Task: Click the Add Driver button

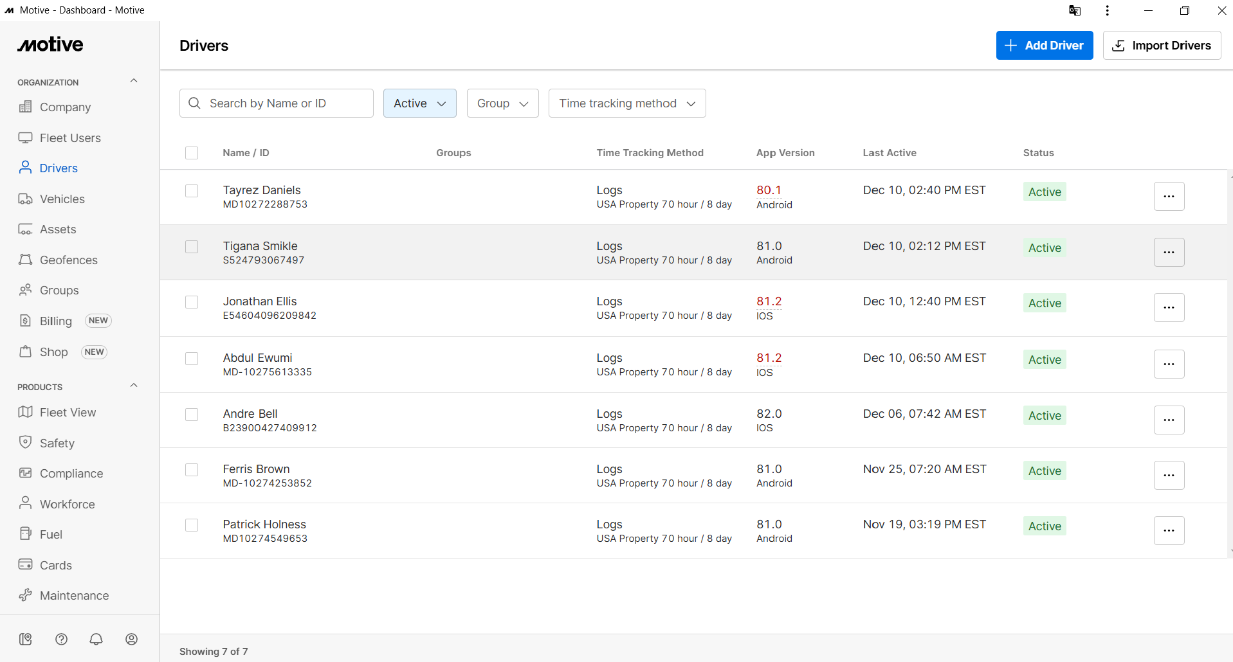Action: tap(1045, 46)
